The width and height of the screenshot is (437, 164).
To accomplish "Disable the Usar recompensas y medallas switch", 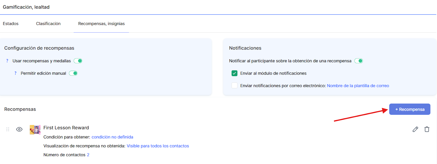I will click(x=78, y=61).
